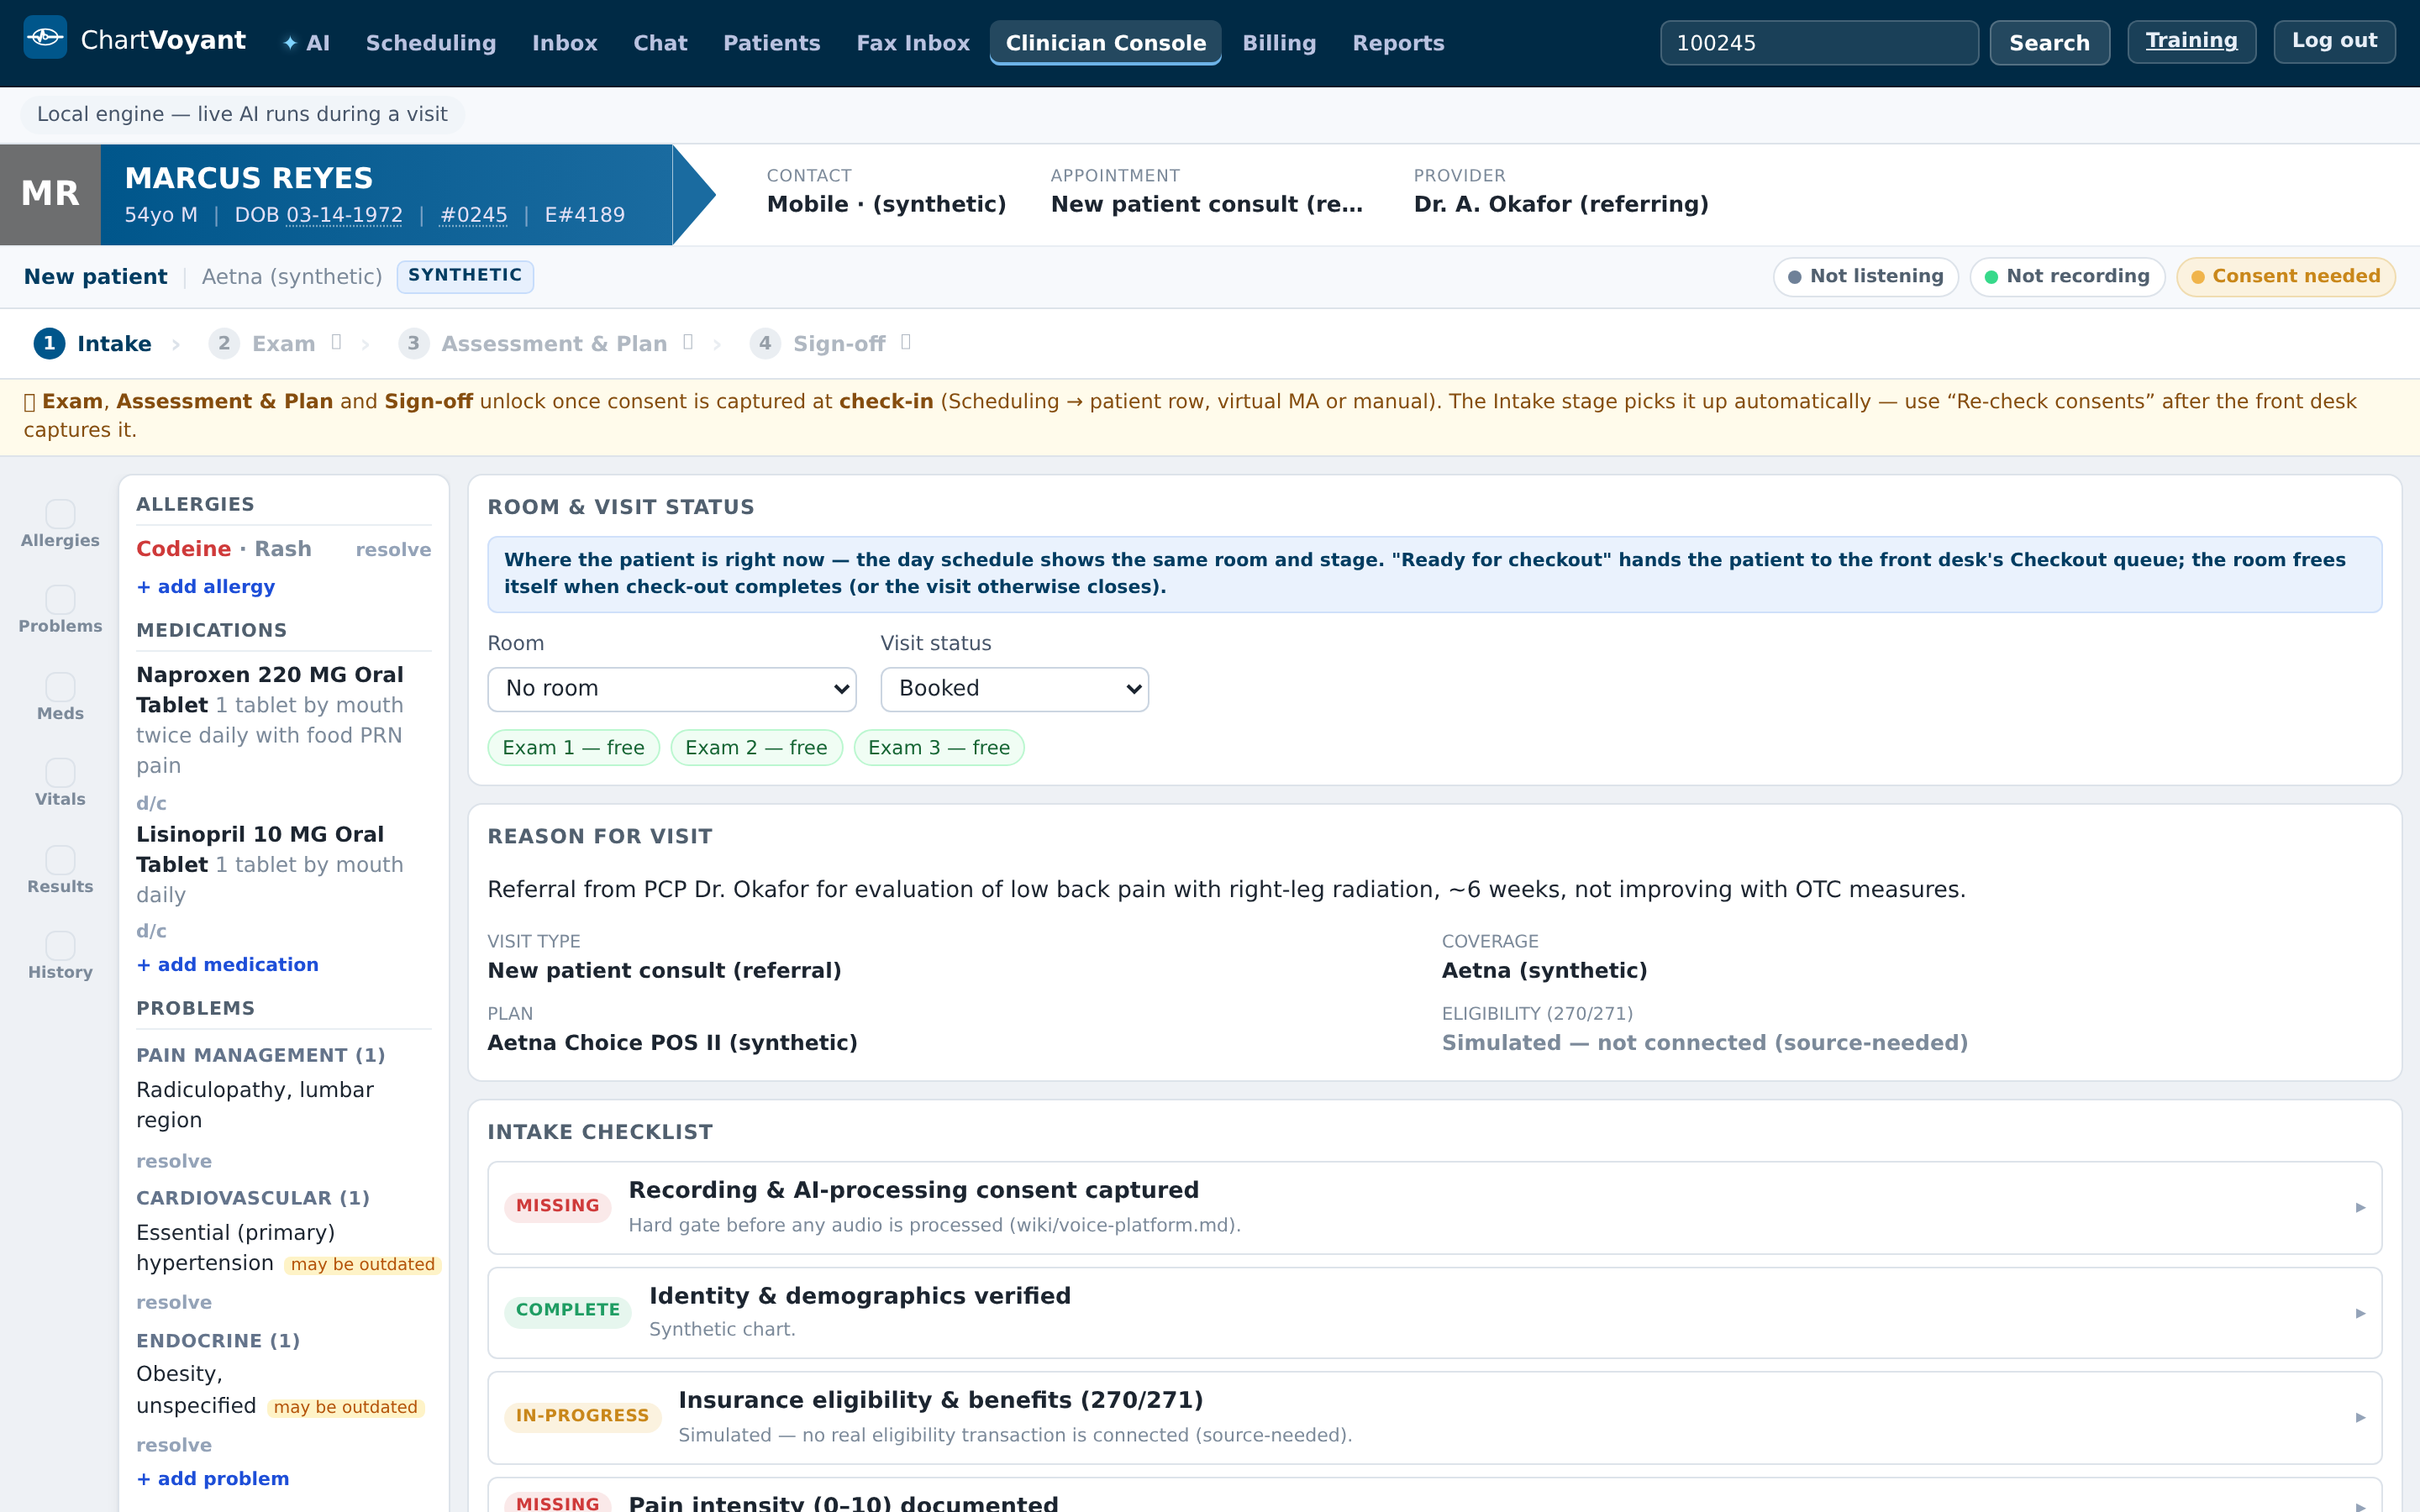
Task: Click the ChartVoyant logo icon
Action: pyautogui.click(x=45, y=38)
